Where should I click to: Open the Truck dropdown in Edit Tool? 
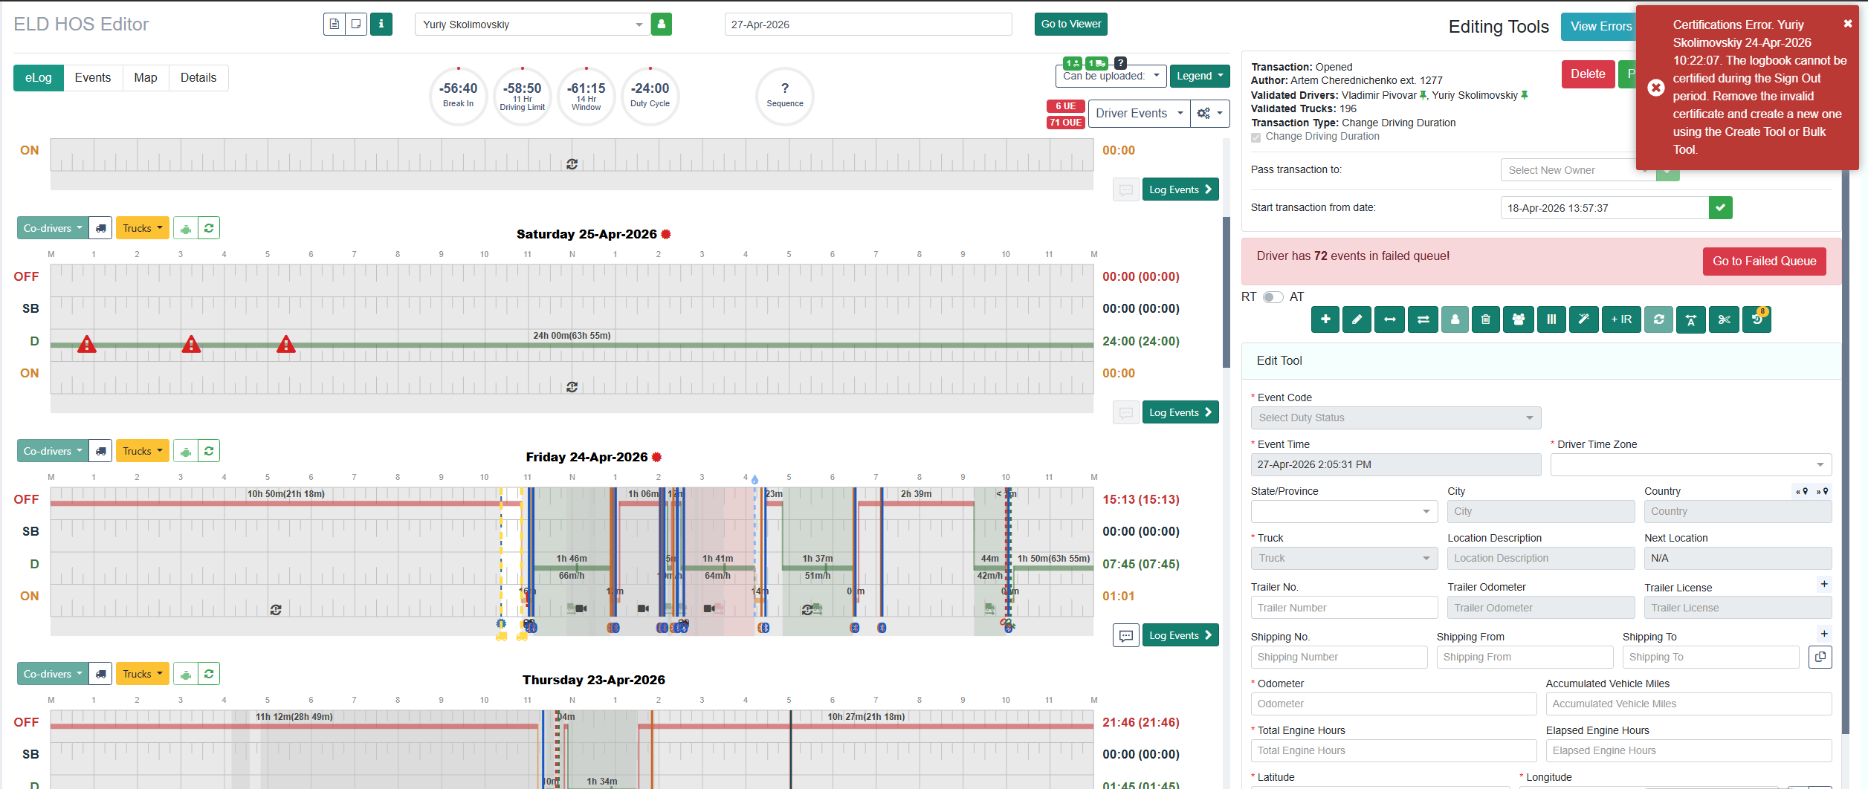click(x=1345, y=558)
